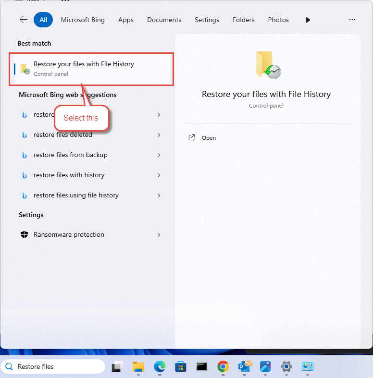Open Microsoft Store from the taskbar
The height and width of the screenshot is (378, 373).
[180, 366]
